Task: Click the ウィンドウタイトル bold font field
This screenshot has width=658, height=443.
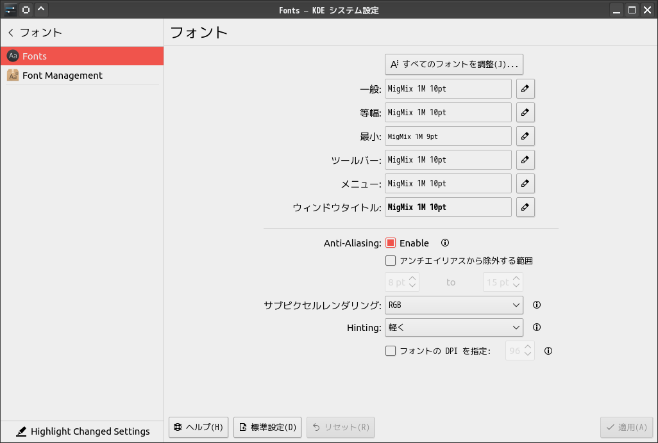Action: click(x=448, y=207)
